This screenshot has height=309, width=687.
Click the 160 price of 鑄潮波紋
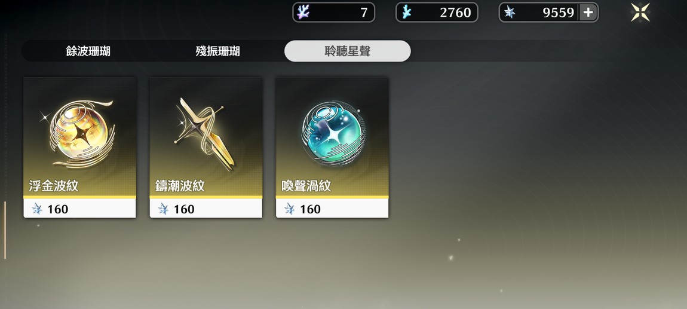point(183,209)
